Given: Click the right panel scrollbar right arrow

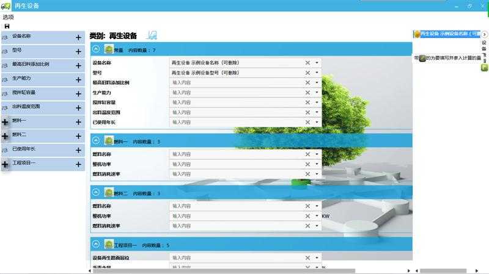Looking at the screenshot, I should point(477,271).
